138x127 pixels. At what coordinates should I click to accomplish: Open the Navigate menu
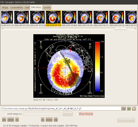[x=9, y=2]
